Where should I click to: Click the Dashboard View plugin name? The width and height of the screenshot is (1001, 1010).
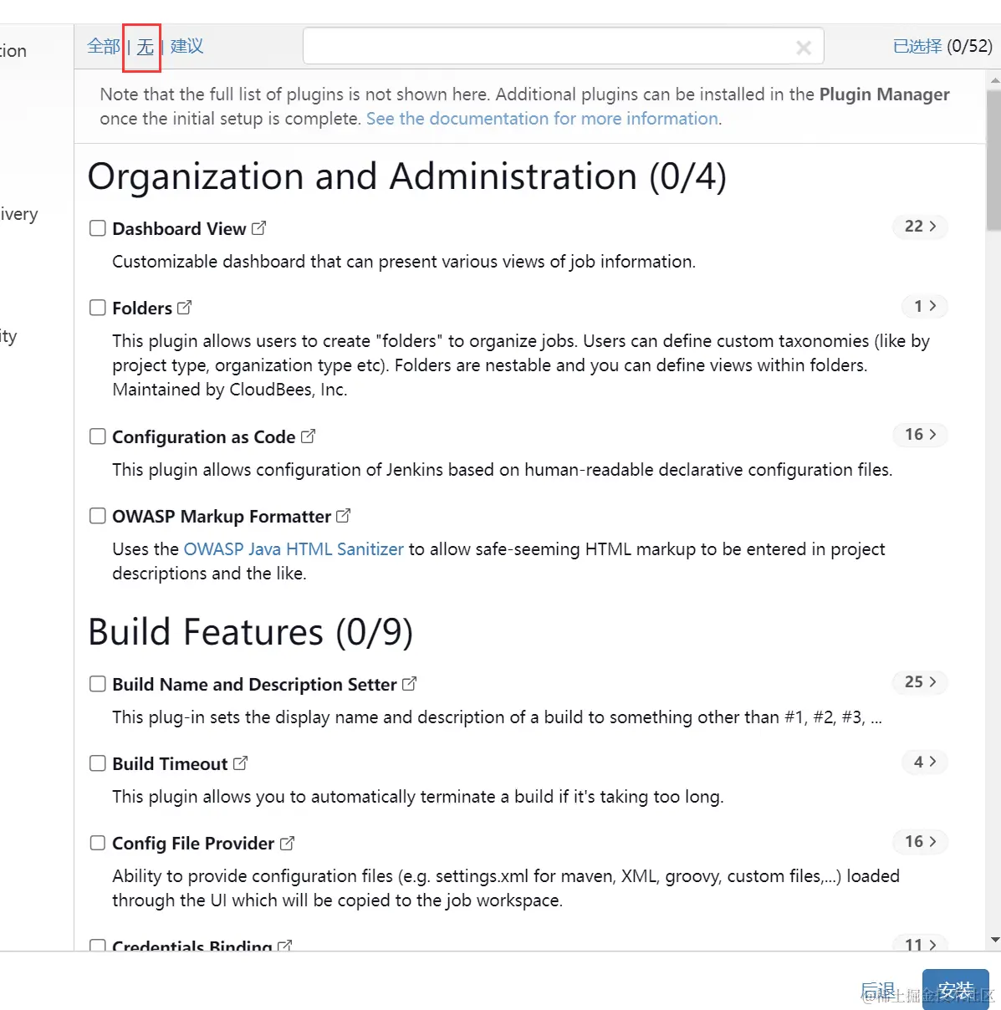(179, 229)
